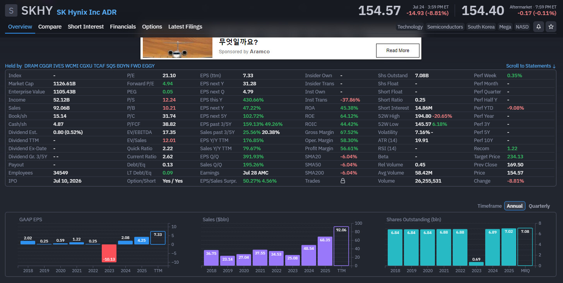
Task: Open DRAM ETF holder link
Action: click(31, 66)
